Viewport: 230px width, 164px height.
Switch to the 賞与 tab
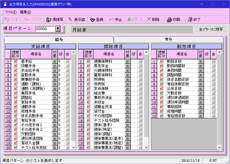pos(169,39)
